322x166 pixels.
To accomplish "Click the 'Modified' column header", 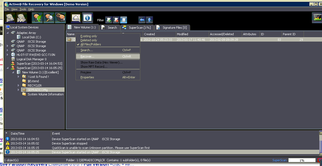I will tap(192, 34).
